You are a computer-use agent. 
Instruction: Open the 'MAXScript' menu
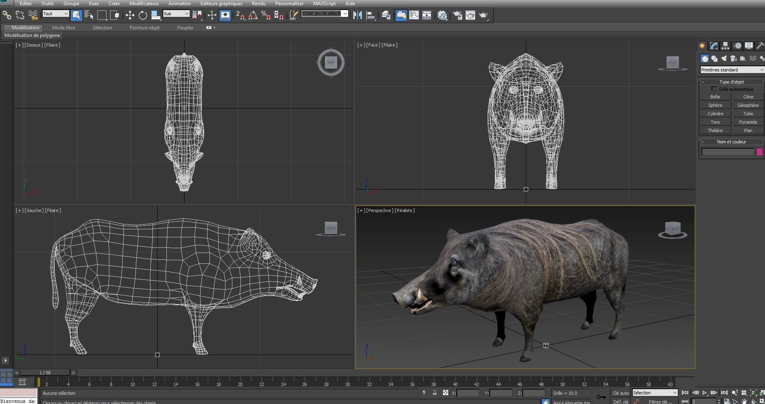tap(324, 4)
